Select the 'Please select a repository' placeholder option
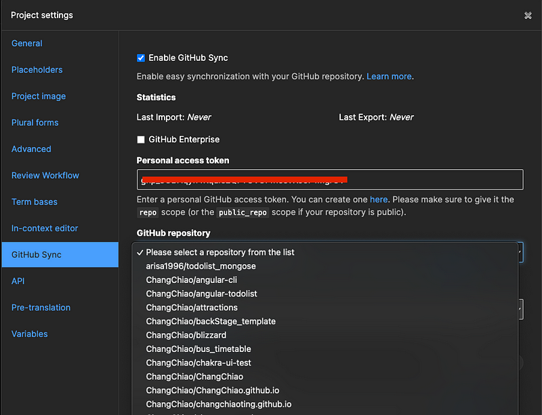The width and height of the screenshot is (542, 415). click(x=220, y=252)
